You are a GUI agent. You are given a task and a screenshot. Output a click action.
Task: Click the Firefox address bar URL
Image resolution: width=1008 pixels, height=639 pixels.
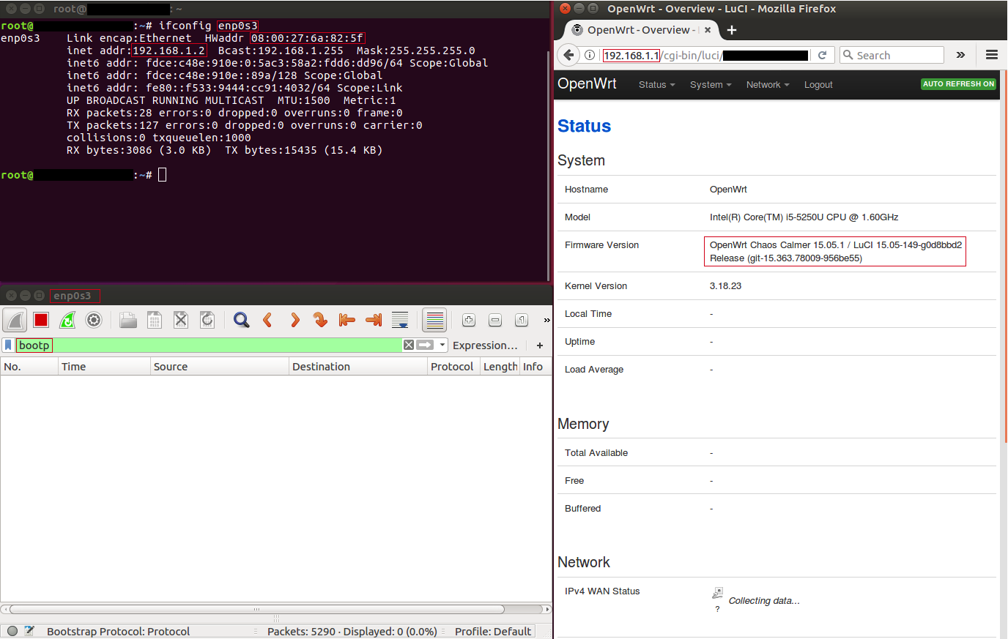[x=705, y=55]
